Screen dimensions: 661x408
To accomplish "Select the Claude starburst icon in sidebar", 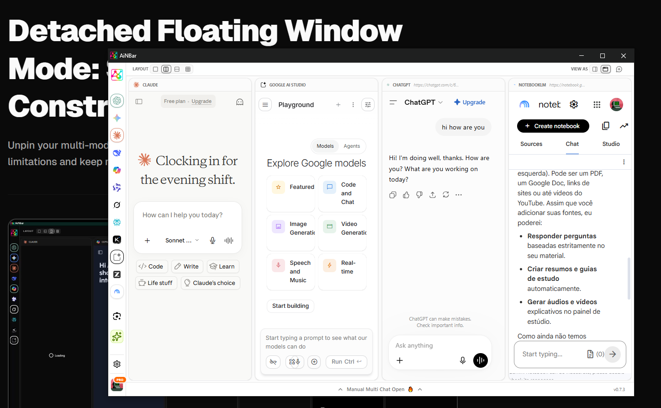I will click(117, 135).
